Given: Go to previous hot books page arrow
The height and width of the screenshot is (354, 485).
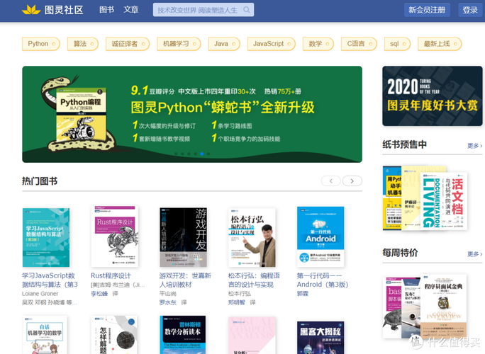Looking at the screenshot, I should point(330,181).
